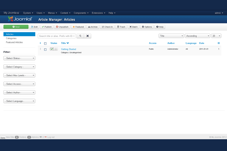The height and width of the screenshot is (151, 227).
Task: Sort by the Date column header
Action: point(202,43)
